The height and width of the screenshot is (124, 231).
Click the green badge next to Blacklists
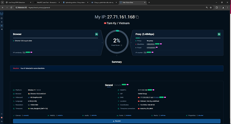point(157,44)
